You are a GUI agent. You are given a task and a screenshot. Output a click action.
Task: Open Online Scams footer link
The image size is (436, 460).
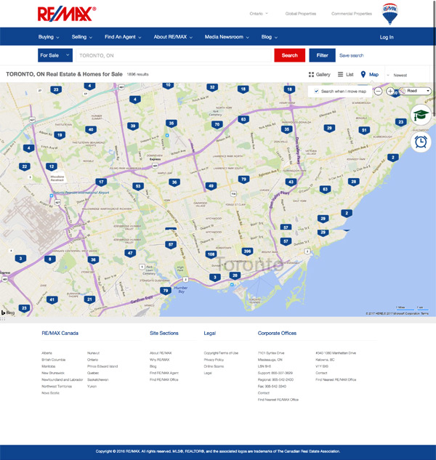point(214,366)
